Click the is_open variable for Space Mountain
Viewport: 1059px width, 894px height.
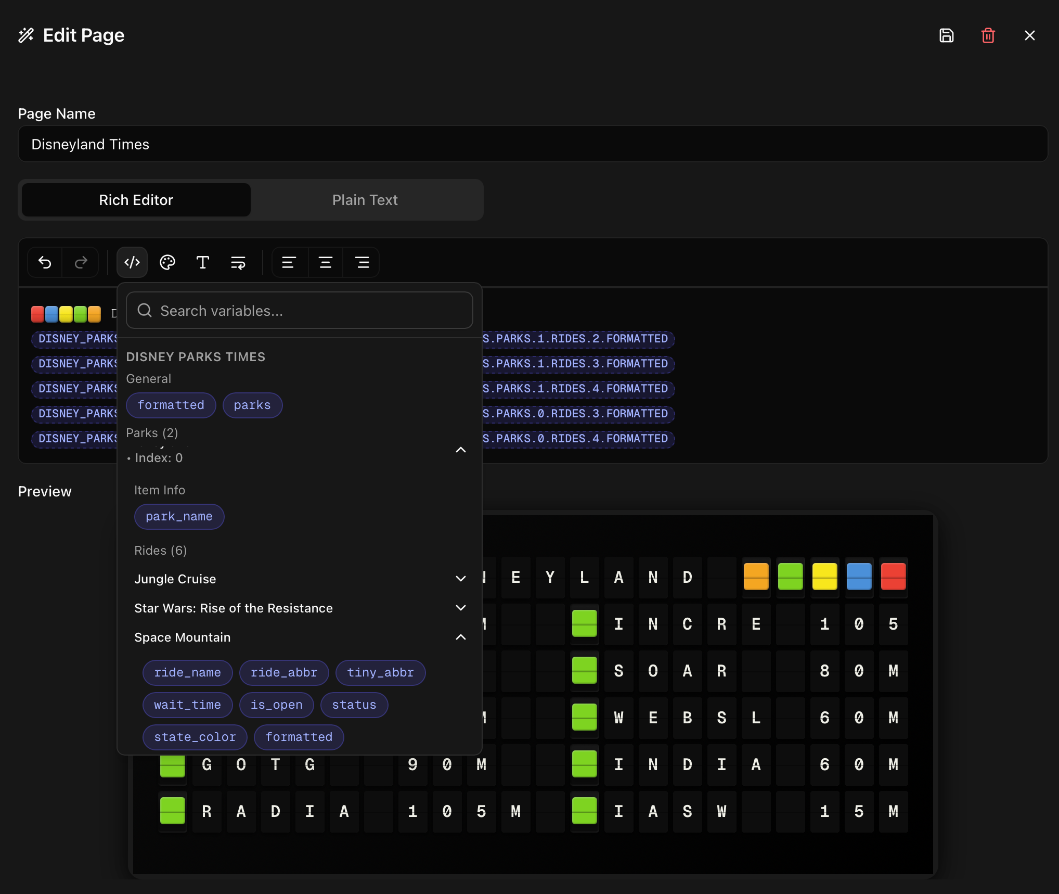[276, 705]
